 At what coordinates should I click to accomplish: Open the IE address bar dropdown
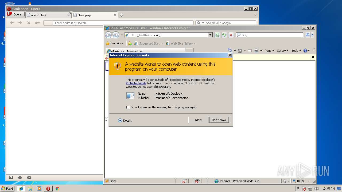point(210,35)
